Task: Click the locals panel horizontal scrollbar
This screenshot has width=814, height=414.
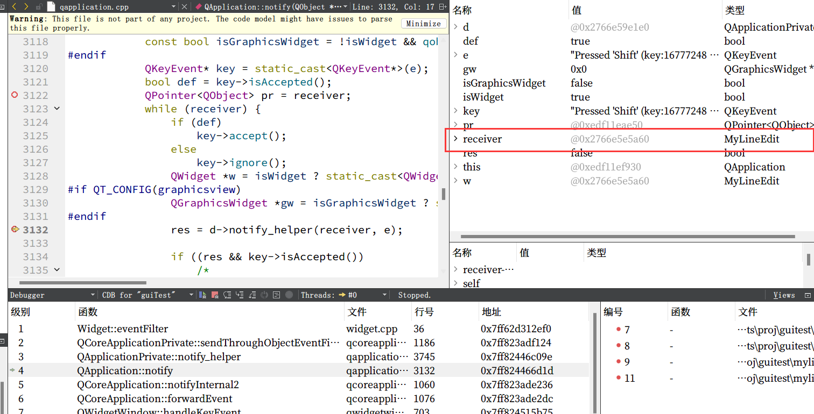Action: 628,237
